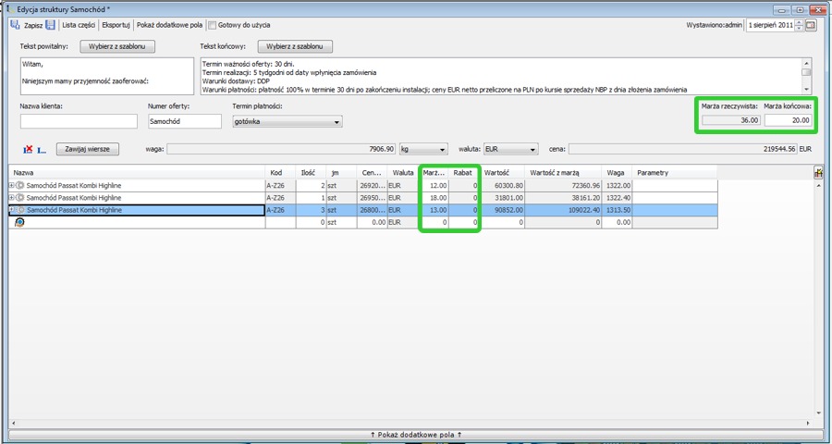This screenshot has height=444, width=832.
Task: Open the calendar picker icon next to date
Action: click(812, 25)
